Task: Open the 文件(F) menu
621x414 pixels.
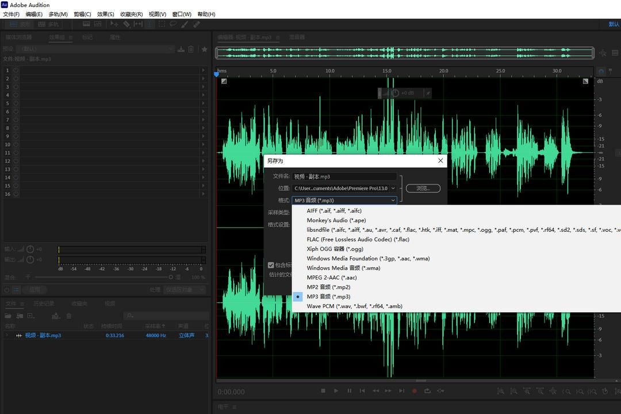Action: 11,14
